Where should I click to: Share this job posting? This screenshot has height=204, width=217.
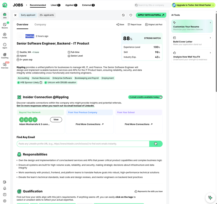tap(120, 25)
